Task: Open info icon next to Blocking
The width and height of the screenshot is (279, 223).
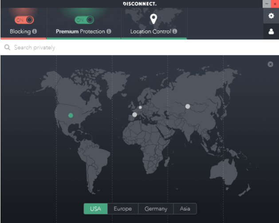Action: (x=35, y=32)
